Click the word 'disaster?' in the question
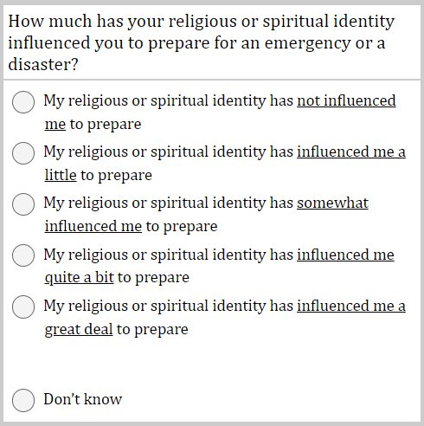This screenshot has height=426, width=424. [43, 64]
